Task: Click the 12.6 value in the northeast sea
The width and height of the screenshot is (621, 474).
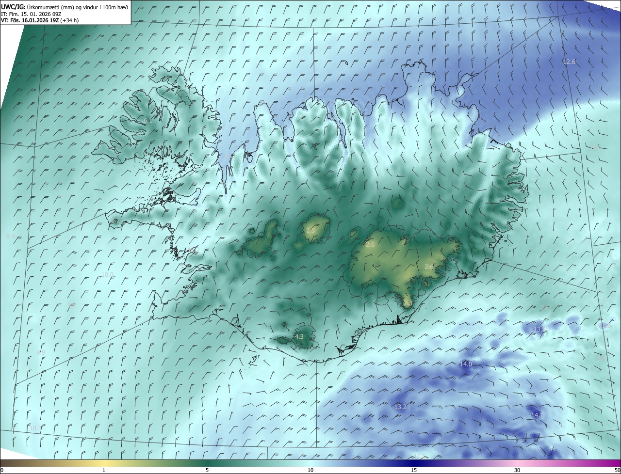Action: 569,62
